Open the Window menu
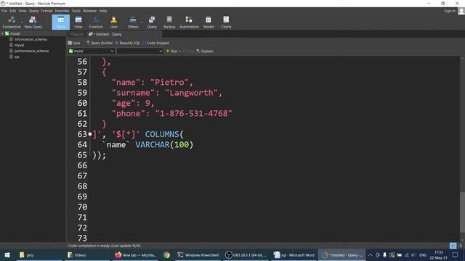This screenshot has width=465, height=261. [x=89, y=11]
